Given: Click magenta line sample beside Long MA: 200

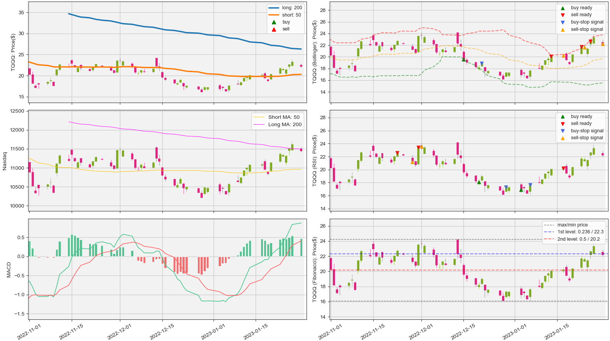Looking at the screenshot, I should click(x=259, y=124).
